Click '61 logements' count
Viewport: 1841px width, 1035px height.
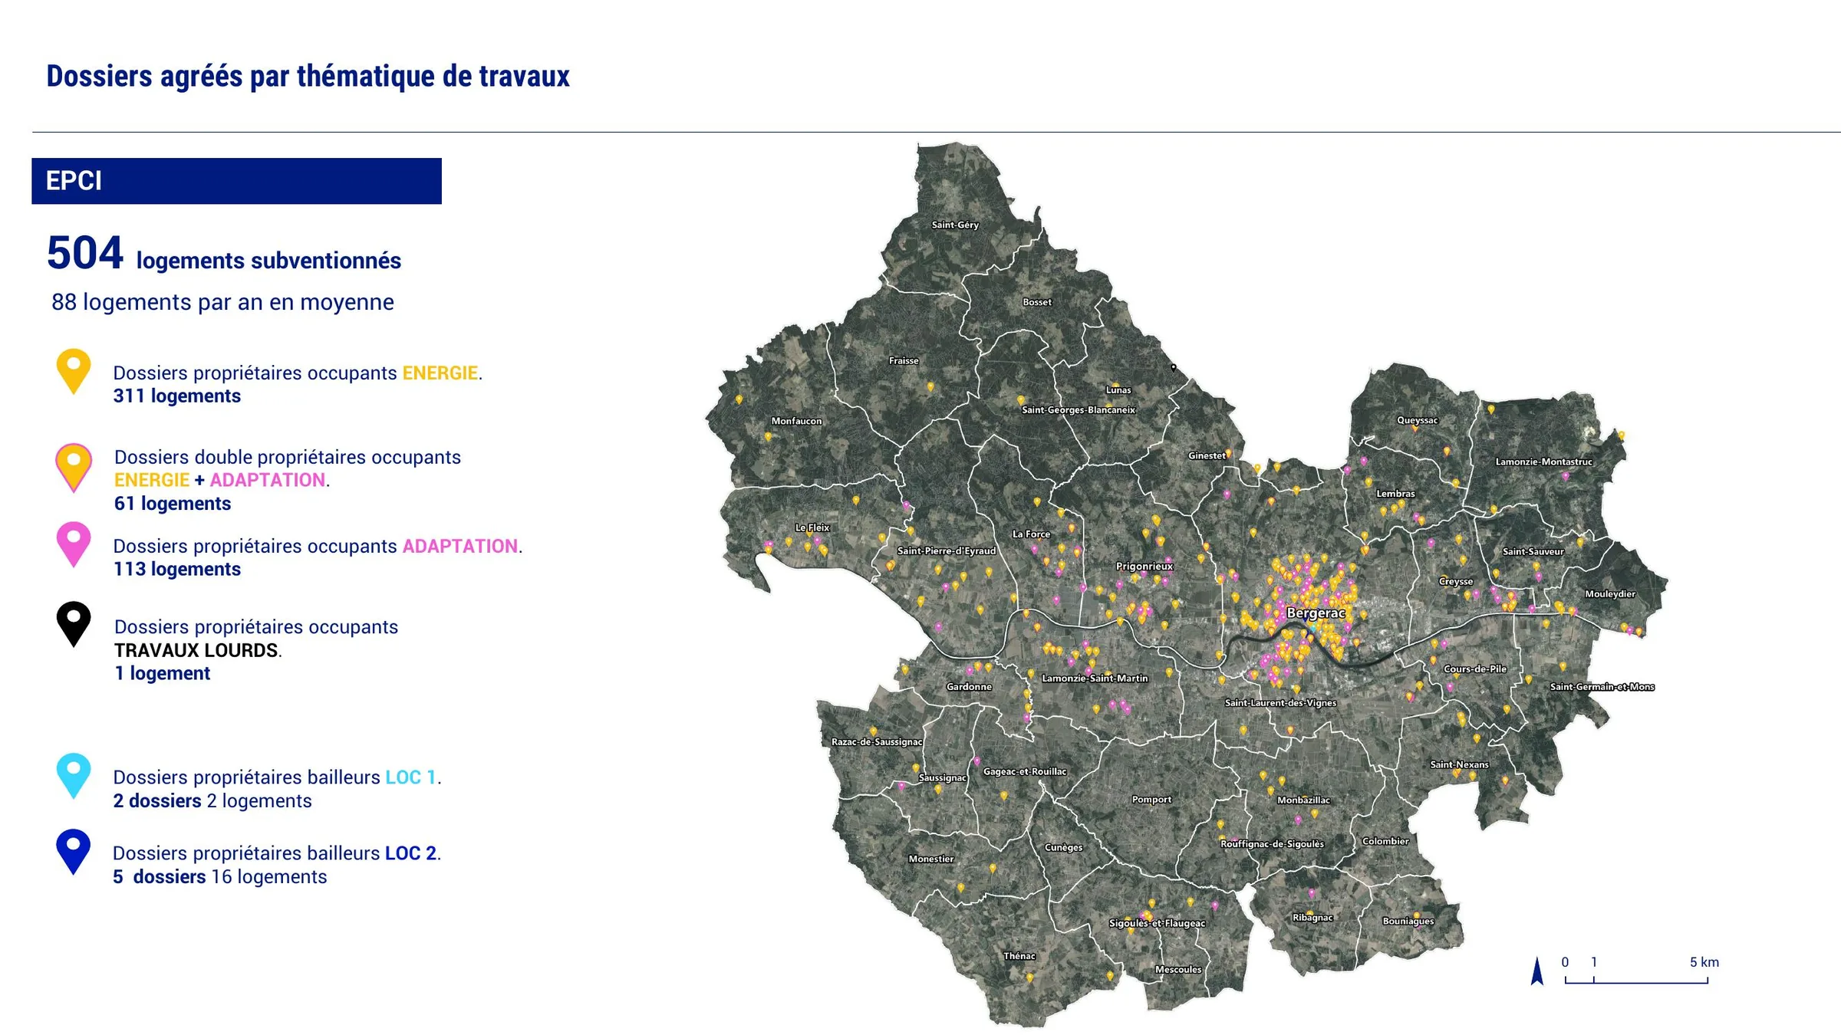173,503
